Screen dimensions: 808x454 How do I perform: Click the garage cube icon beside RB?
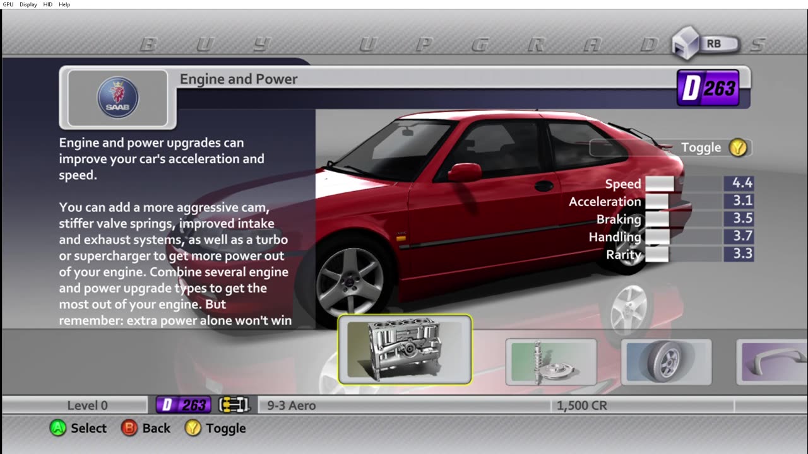[685, 43]
